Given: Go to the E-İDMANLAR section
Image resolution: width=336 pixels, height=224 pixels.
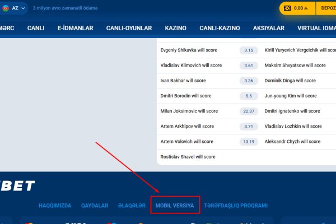Looking at the screenshot, I should pyautogui.click(x=77, y=28).
